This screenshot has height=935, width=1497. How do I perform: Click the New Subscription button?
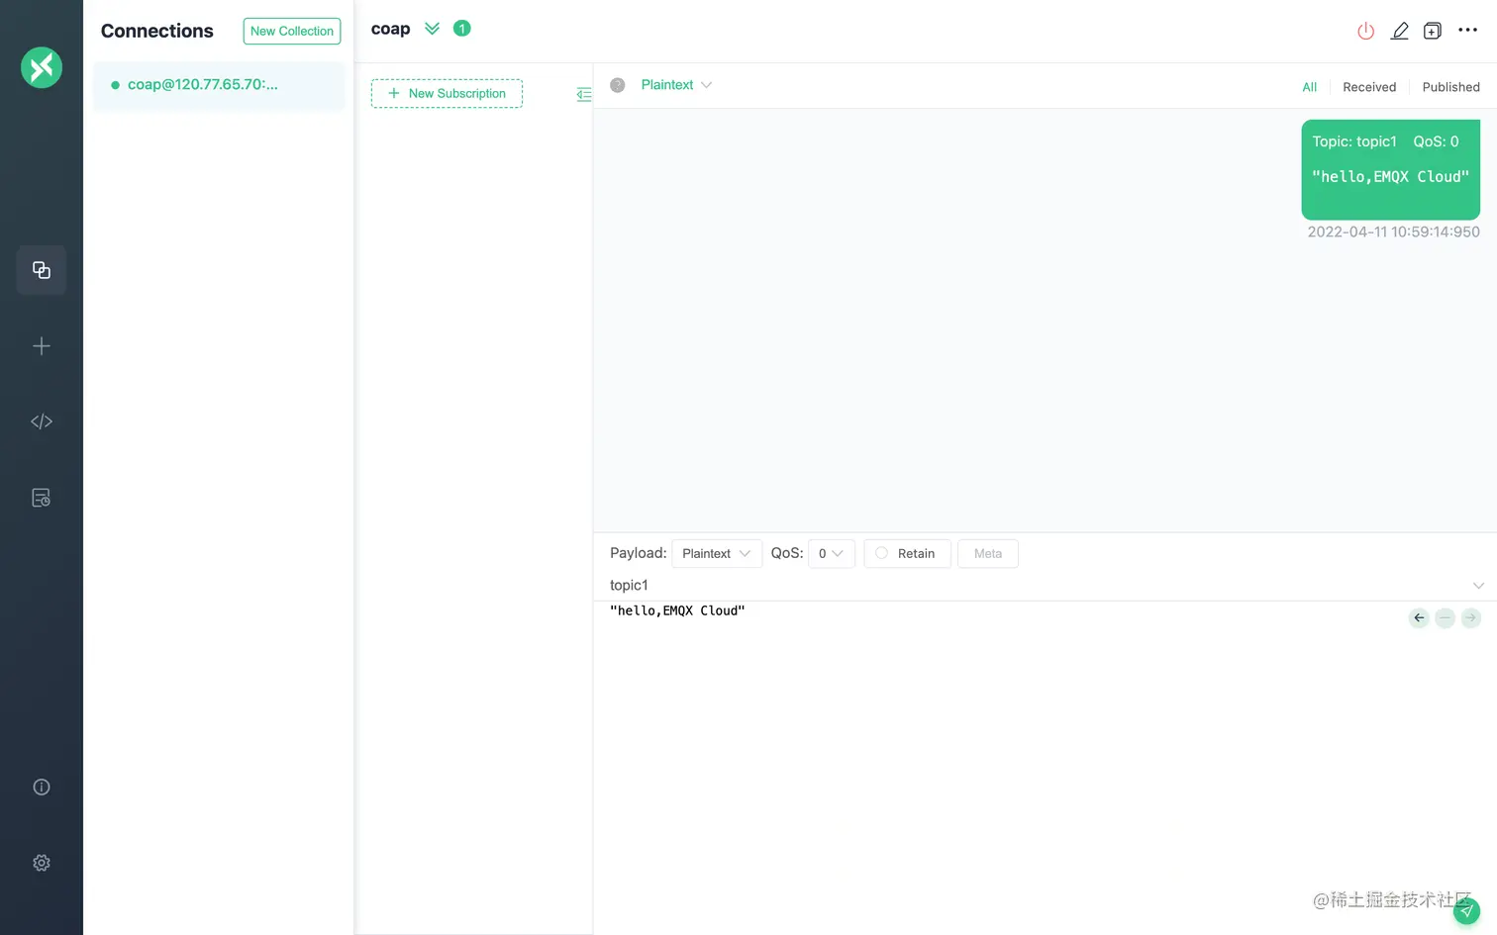pyautogui.click(x=447, y=93)
